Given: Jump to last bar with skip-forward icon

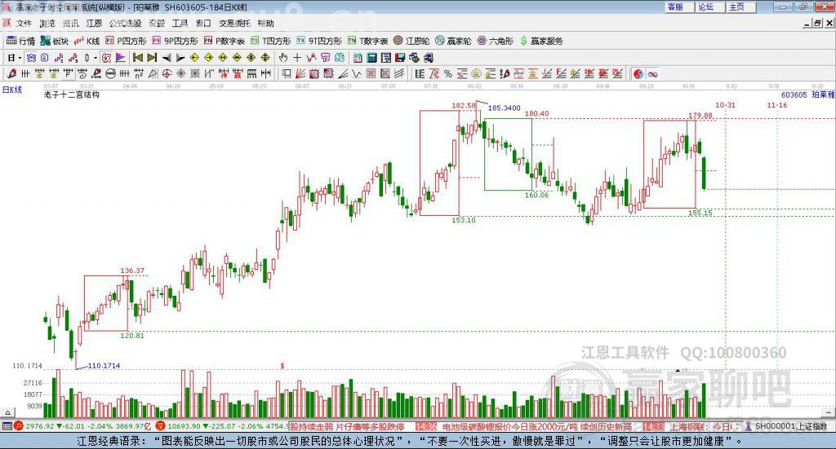Looking at the screenshot, I should coord(152,58).
